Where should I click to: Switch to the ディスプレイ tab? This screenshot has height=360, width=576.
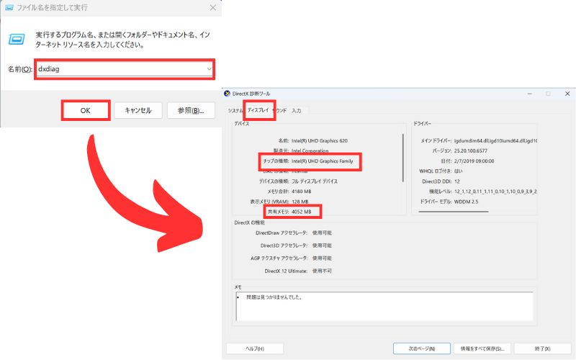pos(258,110)
